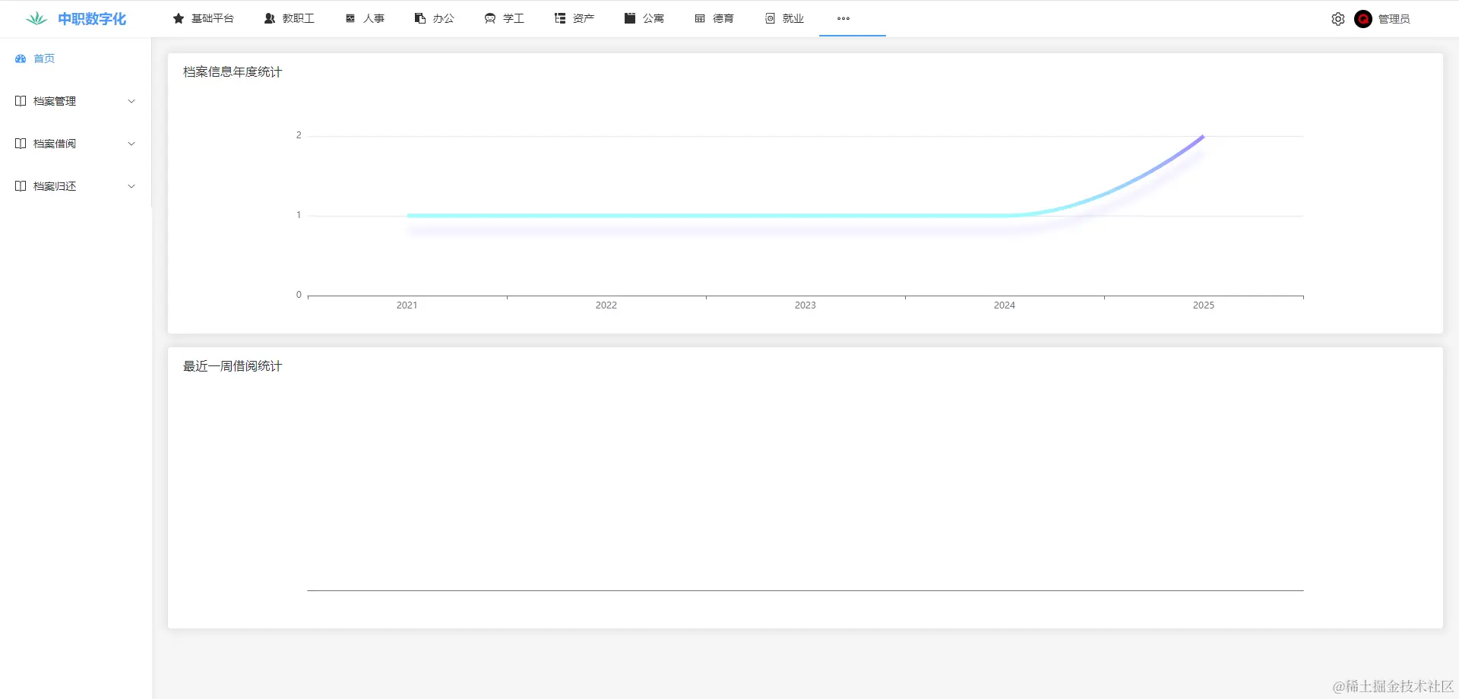Viewport: 1459px width, 699px height.
Task: Click the 最近一周借阅统计 chart title
Action: coord(233,366)
